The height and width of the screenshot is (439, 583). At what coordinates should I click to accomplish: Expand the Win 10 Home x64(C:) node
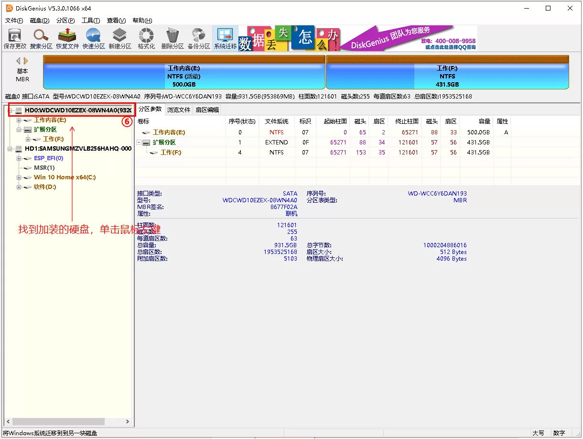(x=19, y=177)
